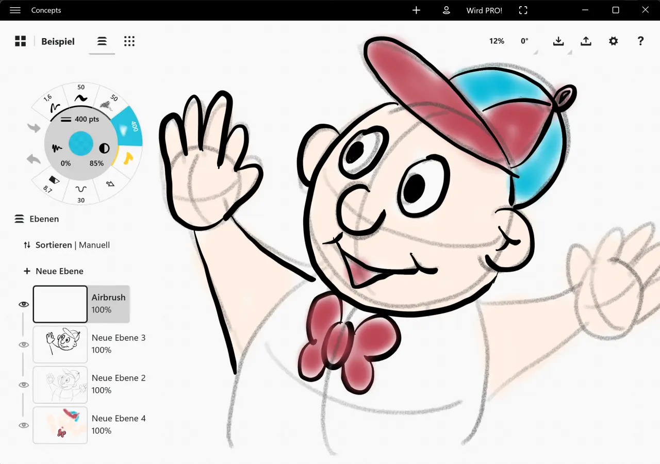Click the blue color swatch in the wheel center
This screenshot has width=660, height=464.
pyautogui.click(x=81, y=144)
